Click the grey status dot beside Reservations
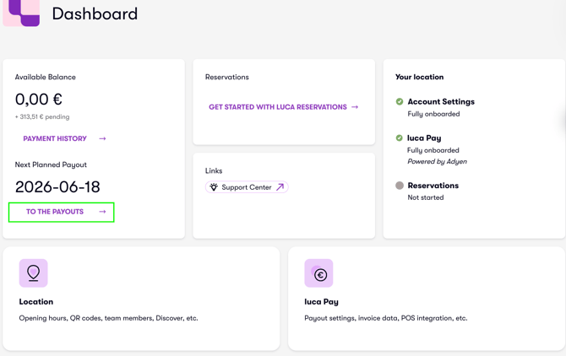 click(x=400, y=186)
